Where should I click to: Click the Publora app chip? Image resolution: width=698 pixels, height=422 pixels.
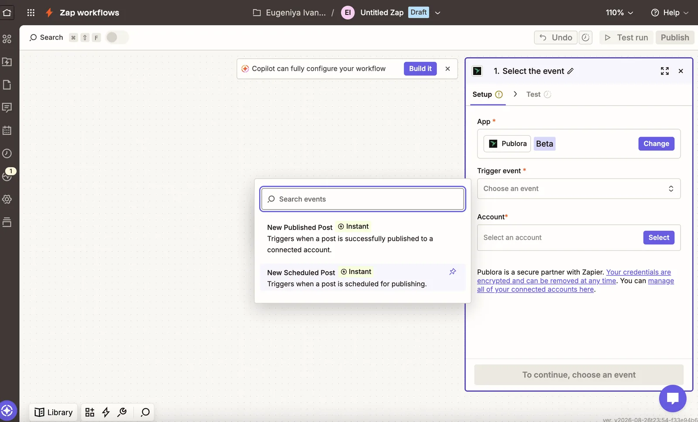(507, 144)
